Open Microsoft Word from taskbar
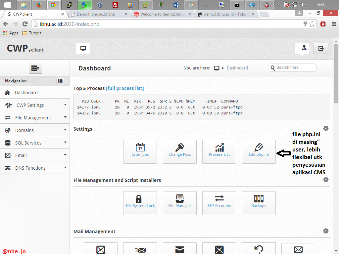This screenshot has width=339, height=254. click(x=175, y=5)
